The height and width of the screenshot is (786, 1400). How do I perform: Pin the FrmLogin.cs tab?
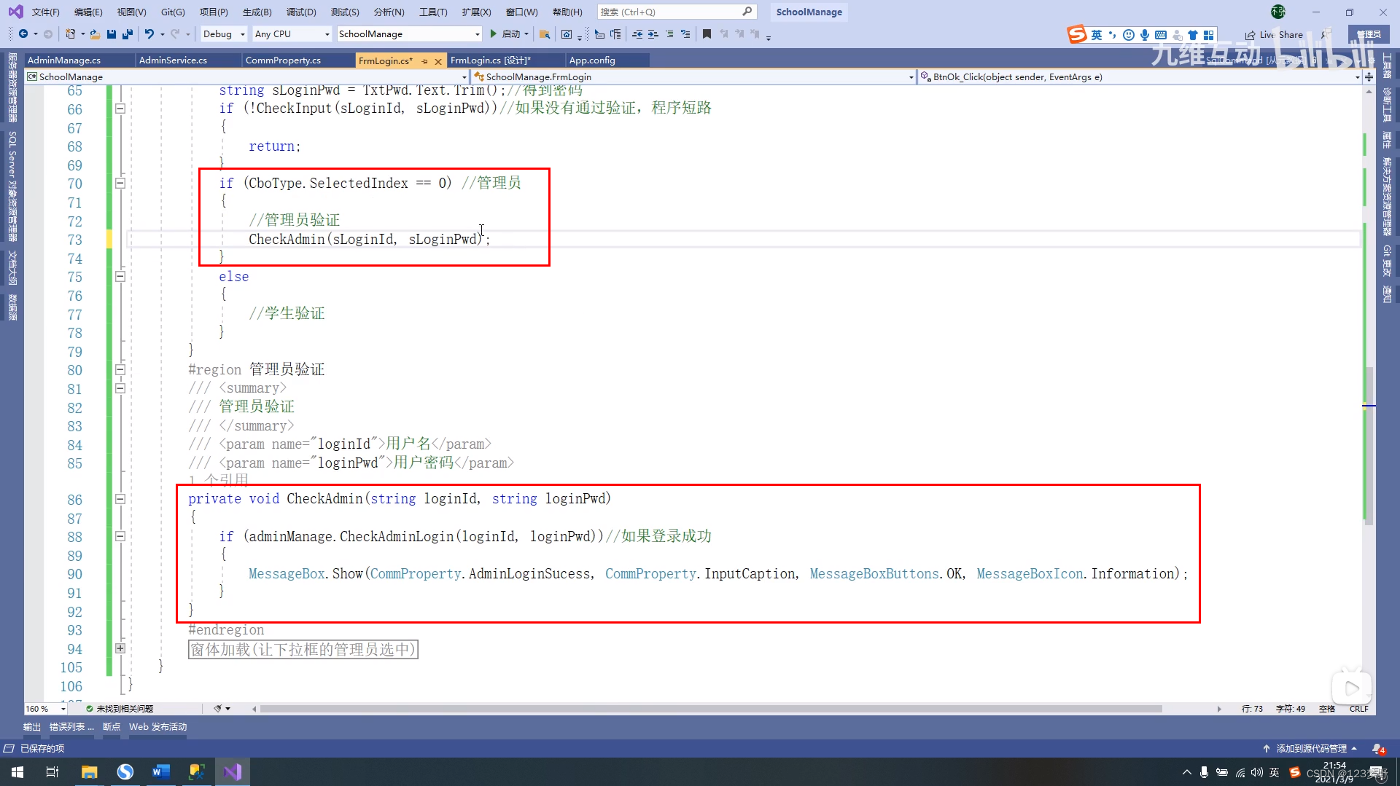424,61
